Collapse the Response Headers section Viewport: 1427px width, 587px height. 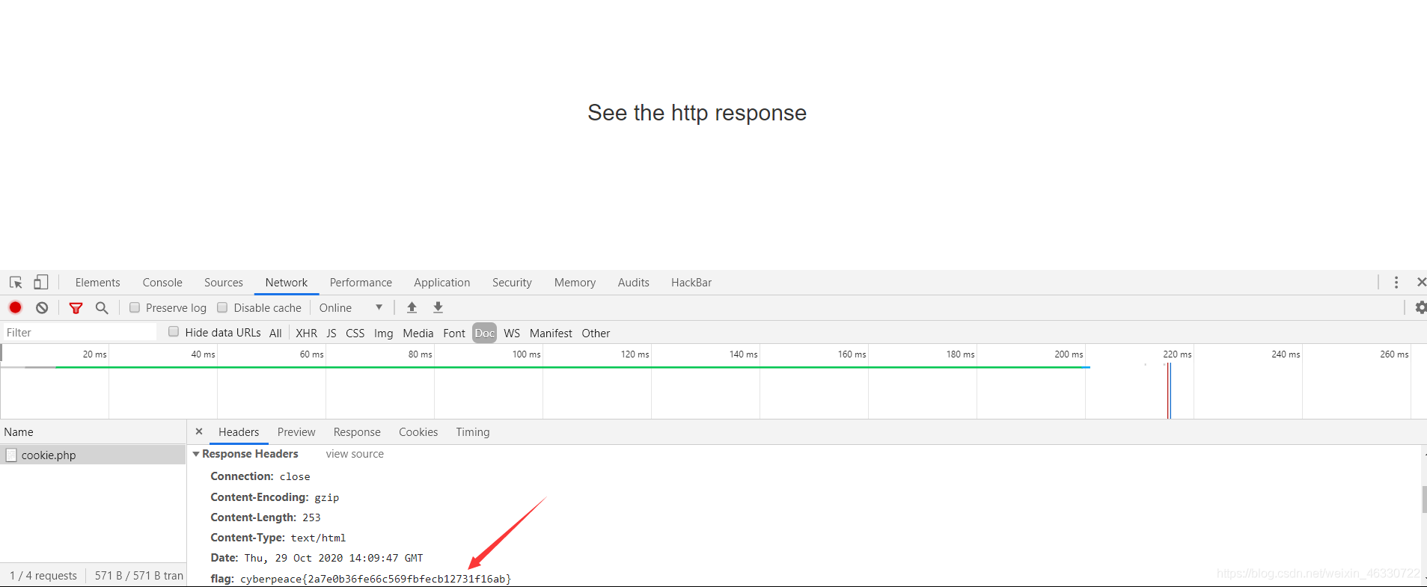tap(196, 454)
